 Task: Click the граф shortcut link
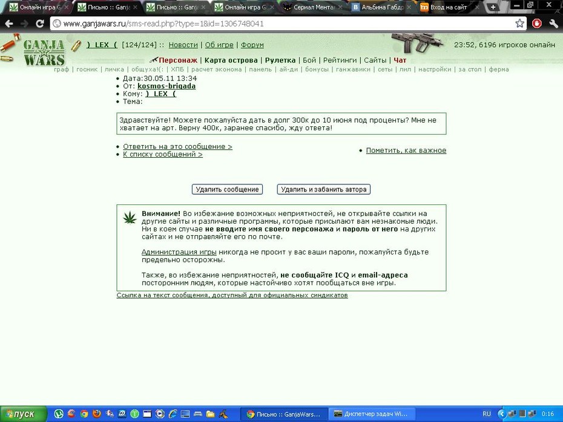(x=61, y=69)
